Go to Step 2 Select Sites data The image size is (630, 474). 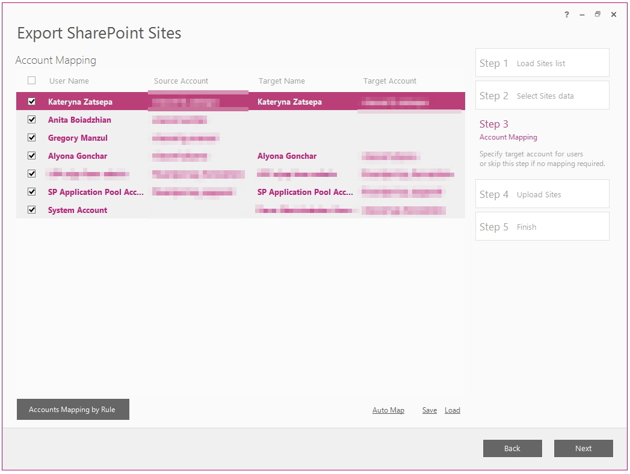click(x=542, y=95)
